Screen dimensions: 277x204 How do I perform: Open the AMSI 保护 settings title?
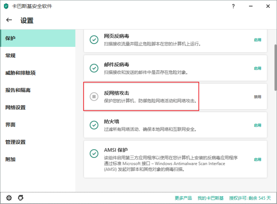coord(116,150)
